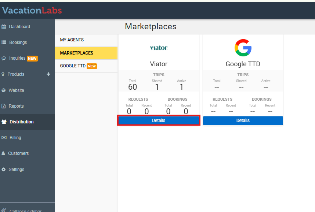Click the Products lightbulb icon
This screenshot has height=212, width=315.
[3, 74]
